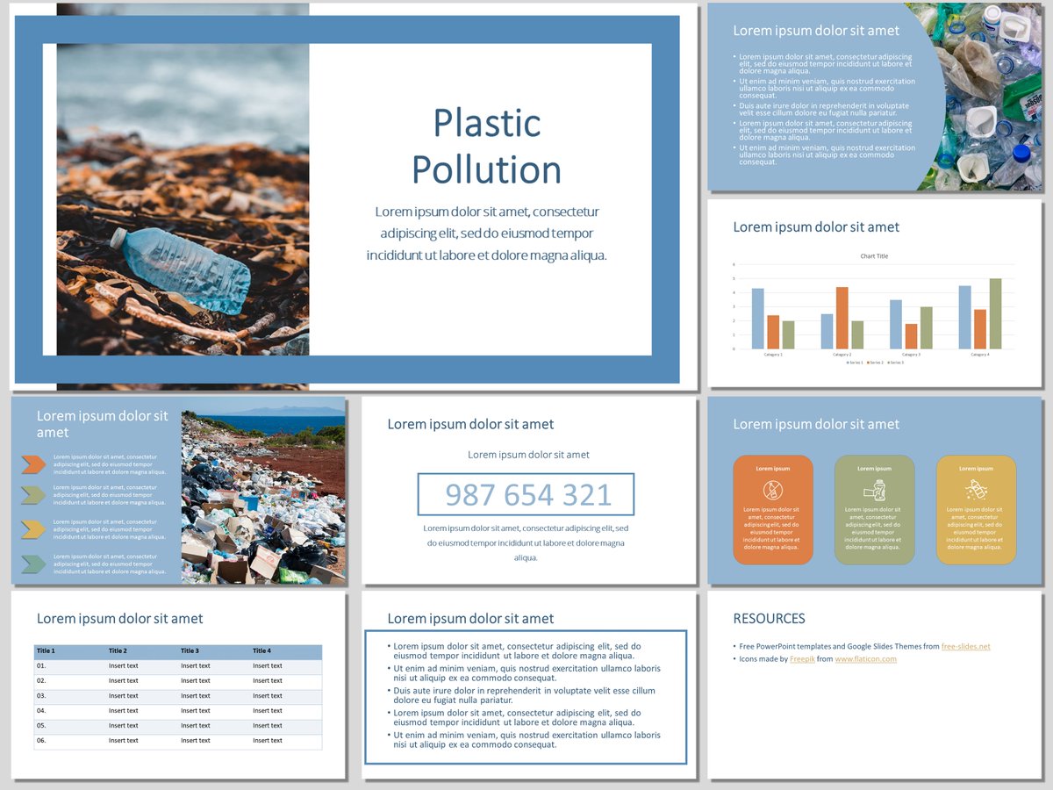Click Insert text under Title 3 in row 03.
Image resolution: width=1053 pixels, height=790 pixels.
(196, 695)
